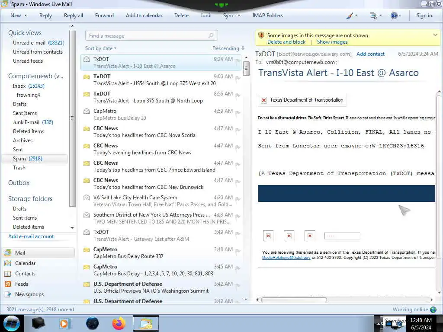This screenshot has width=443, height=332.
Task: Click envelope icon of CBC Nova Scotia headlines
Action: click(87, 128)
